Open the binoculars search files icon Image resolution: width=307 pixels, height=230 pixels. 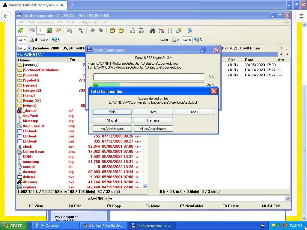(153, 30)
